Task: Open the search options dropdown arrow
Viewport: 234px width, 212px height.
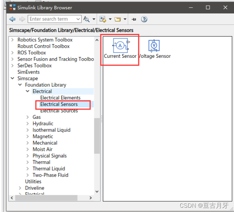Action: pyautogui.click(x=94, y=19)
